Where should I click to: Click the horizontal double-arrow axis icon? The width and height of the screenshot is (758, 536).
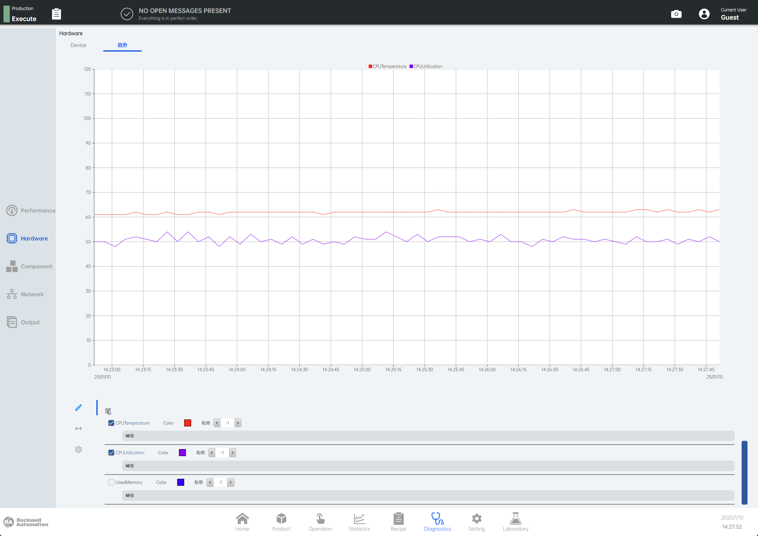(x=78, y=429)
